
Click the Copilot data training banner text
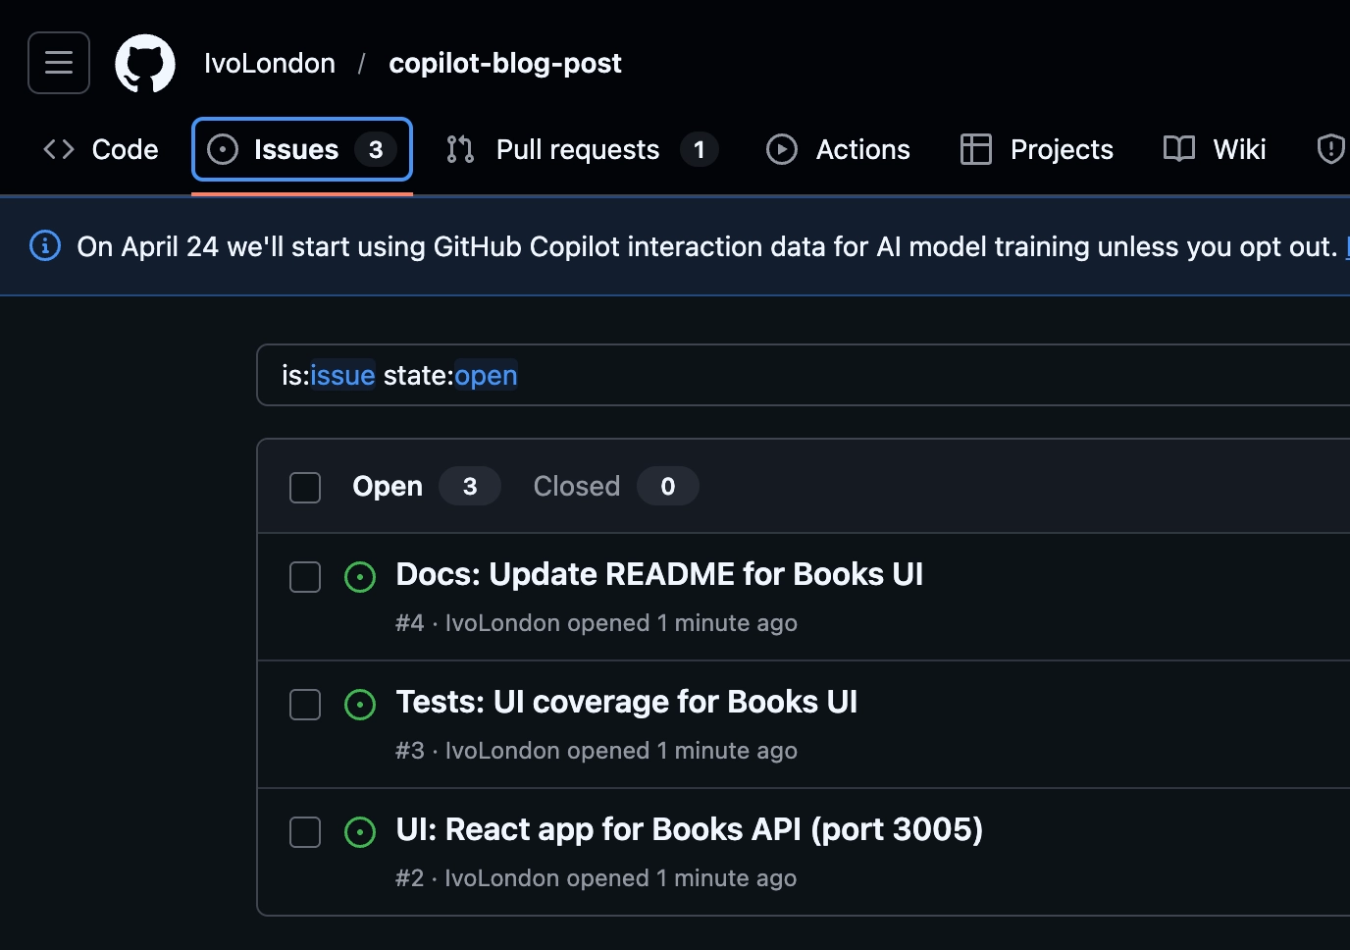coord(707,246)
